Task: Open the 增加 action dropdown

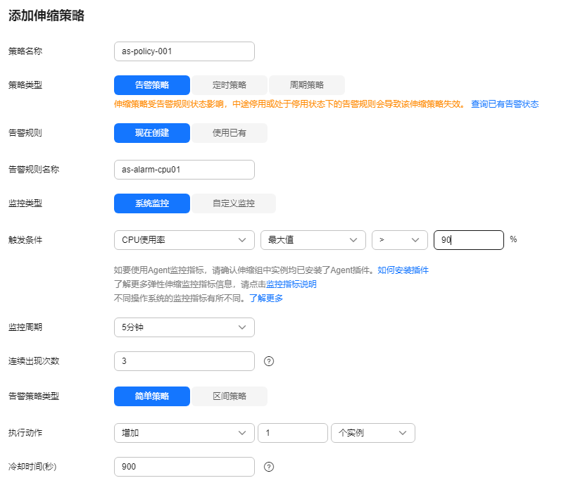Action: click(x=184, y=433)
